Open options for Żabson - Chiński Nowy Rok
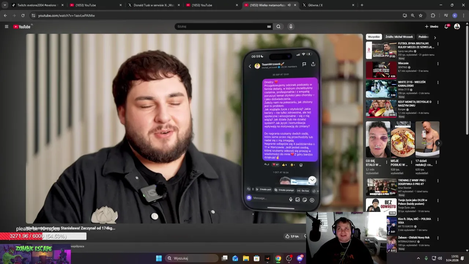The width and height of the screenshot is (469, 264). pos(437,238)
